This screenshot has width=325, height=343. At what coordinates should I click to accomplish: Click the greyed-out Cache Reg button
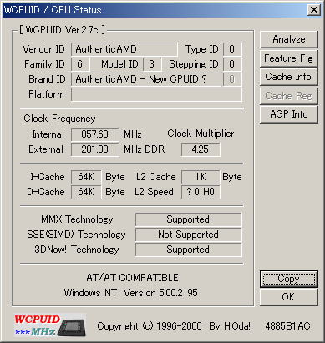click(x=289, y=96)
